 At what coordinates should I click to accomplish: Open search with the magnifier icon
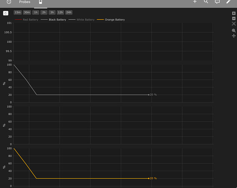pyautogui.click(x=206, y=2)
